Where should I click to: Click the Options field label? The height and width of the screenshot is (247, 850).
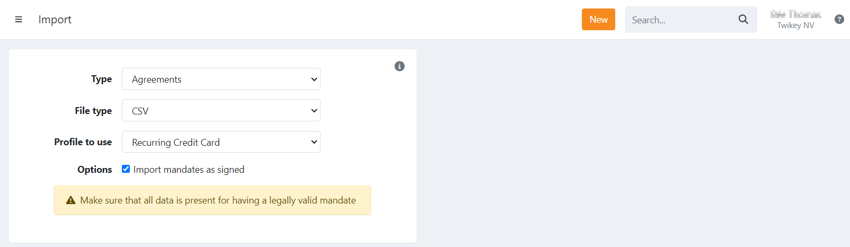(94, 170)
